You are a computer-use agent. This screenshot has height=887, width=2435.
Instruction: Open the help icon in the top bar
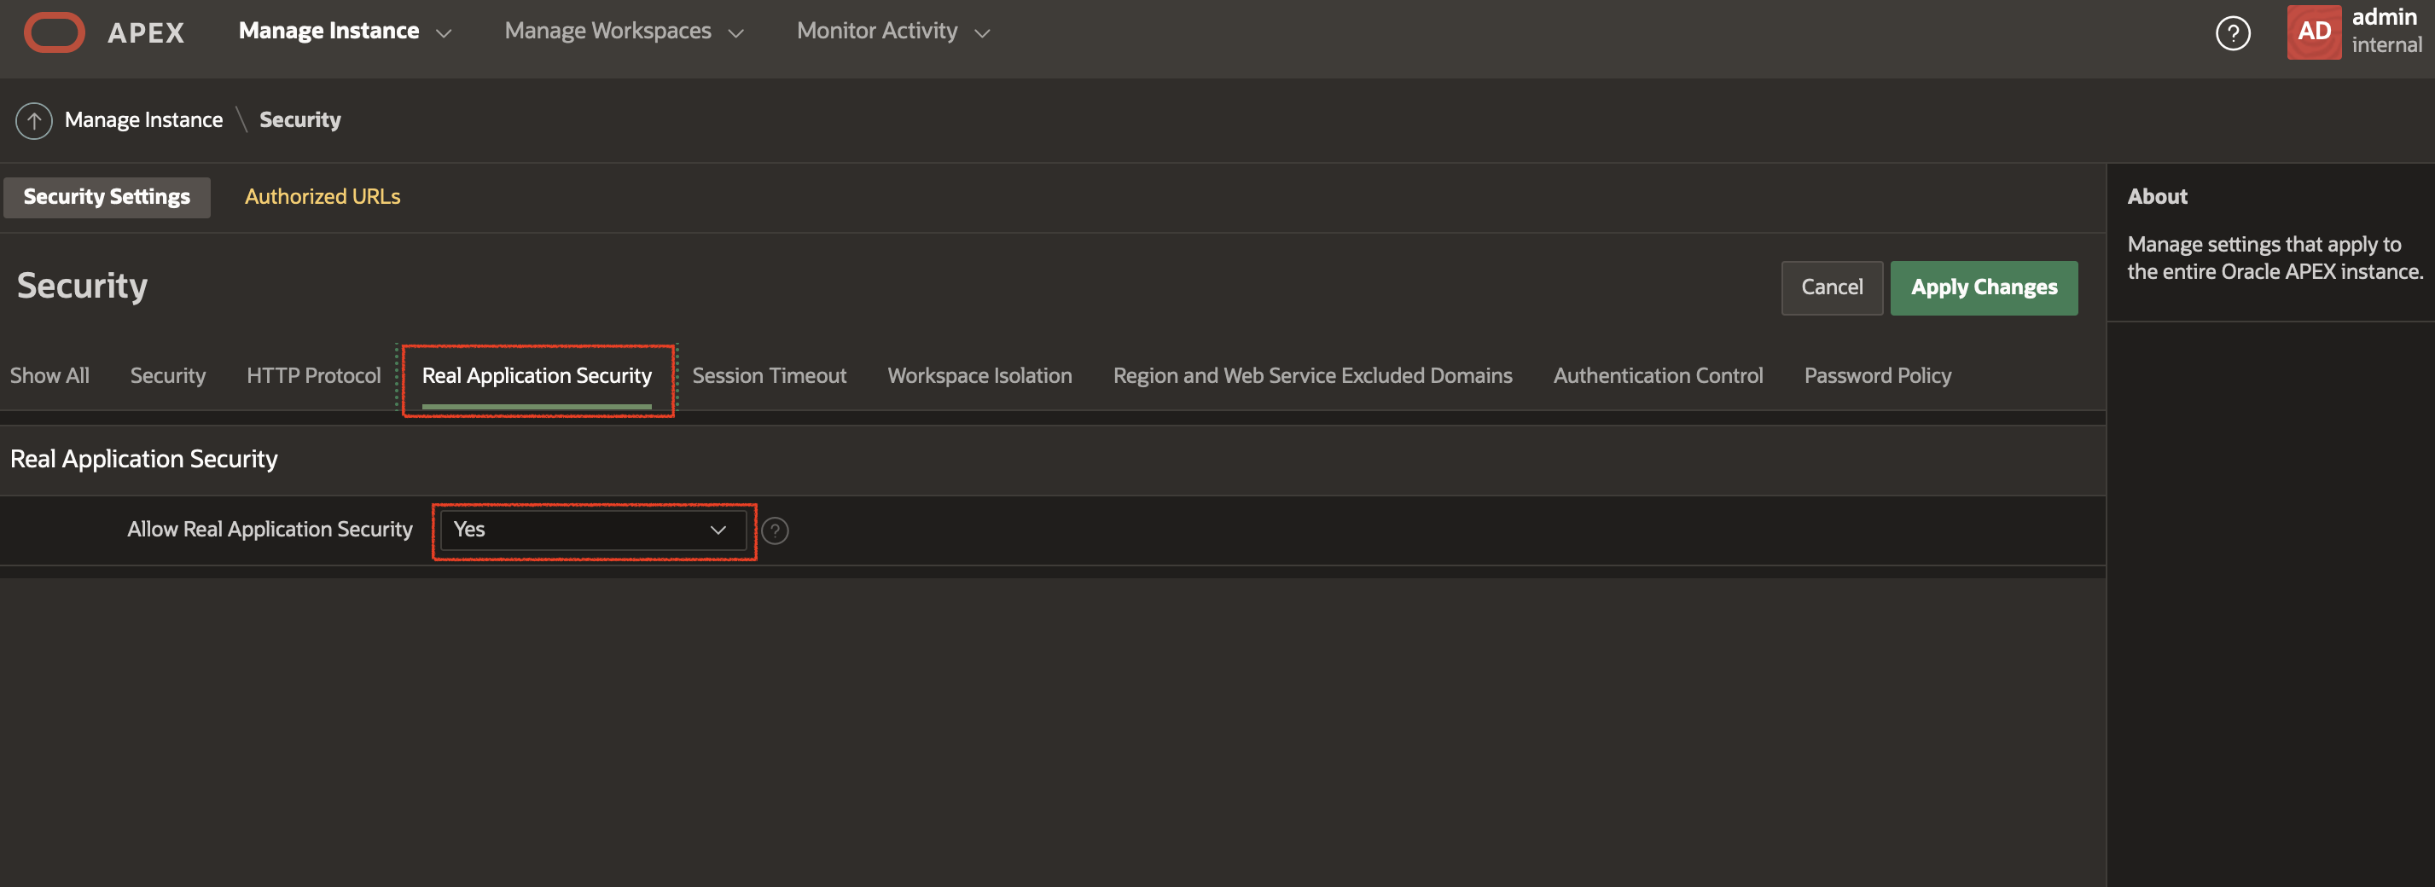(2234, 32)
